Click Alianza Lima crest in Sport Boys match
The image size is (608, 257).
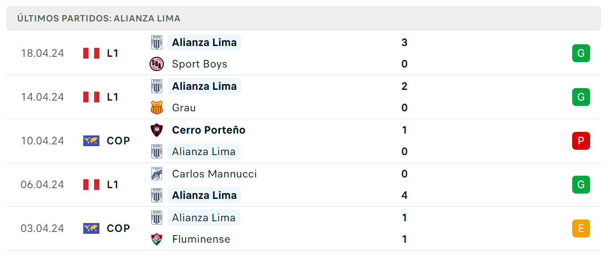click(x=157, y=42)
